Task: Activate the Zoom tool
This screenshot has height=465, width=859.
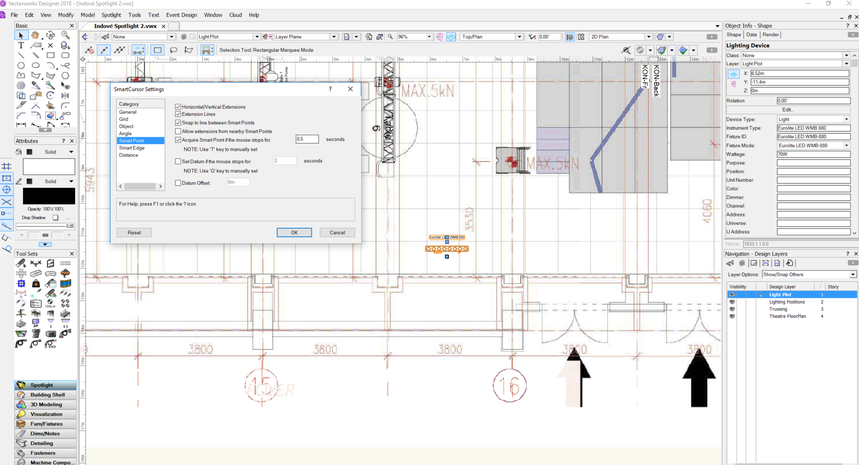Action: click(66, 36)
